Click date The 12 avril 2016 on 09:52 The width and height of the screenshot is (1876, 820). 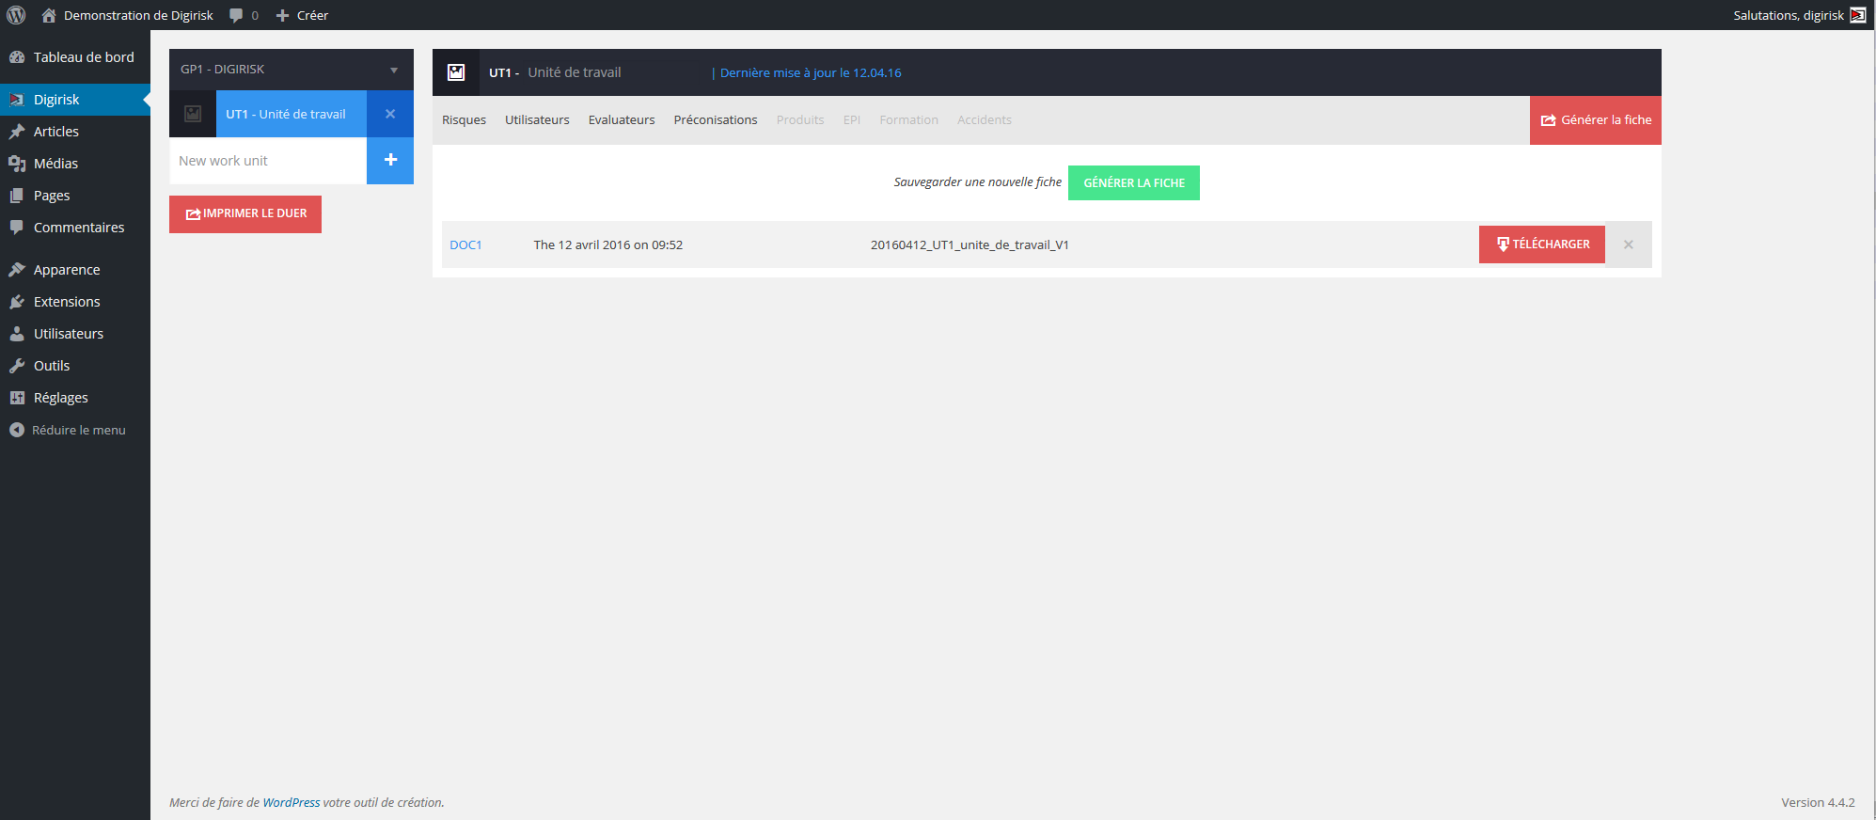608,245
